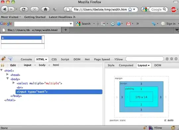Bookmark the page with the star icon
Image resolution: width=179 pixels, height=130 pixels.
click(130, 10)
